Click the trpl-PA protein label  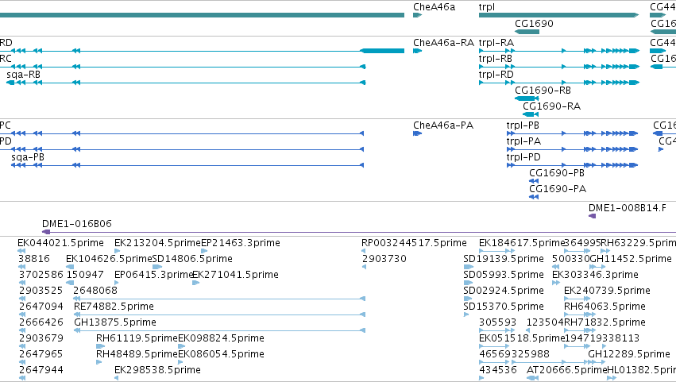(523, 141)
